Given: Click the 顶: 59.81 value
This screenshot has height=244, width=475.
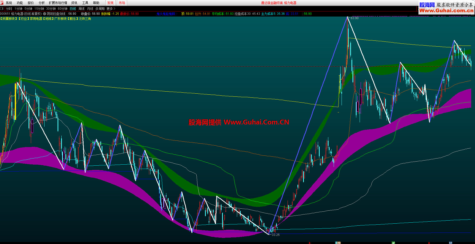Looking at the screenshot, I should click(187, 14).
